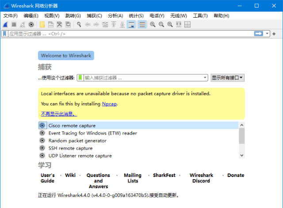Click green capture filter bookmark icon
Screen dimensions: 283x208
click(x=80, y=77)
